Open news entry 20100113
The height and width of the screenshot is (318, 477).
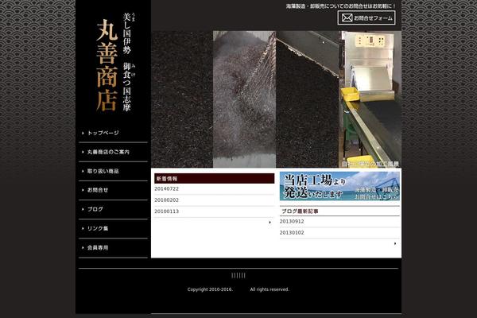click(x=166, y=211)
